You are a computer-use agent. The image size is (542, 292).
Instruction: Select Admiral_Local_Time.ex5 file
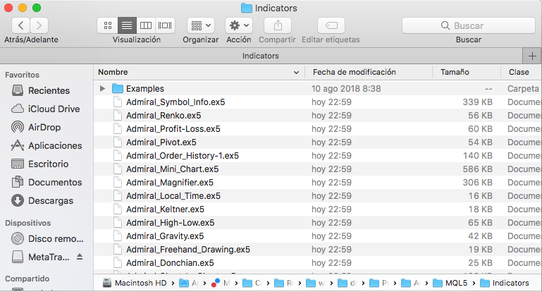(173, 196)
